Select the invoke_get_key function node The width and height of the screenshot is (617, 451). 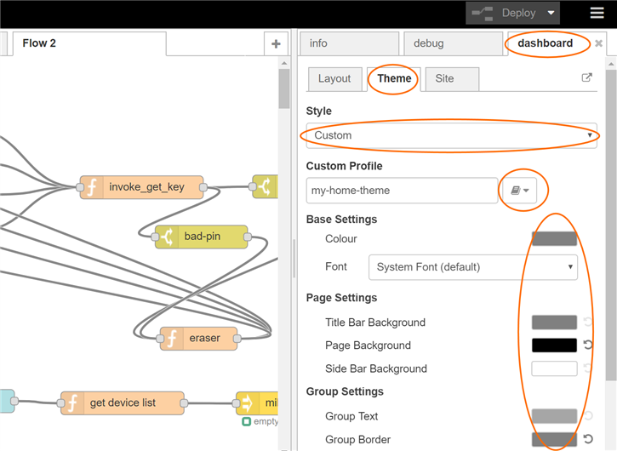click(x=141, y=187)
